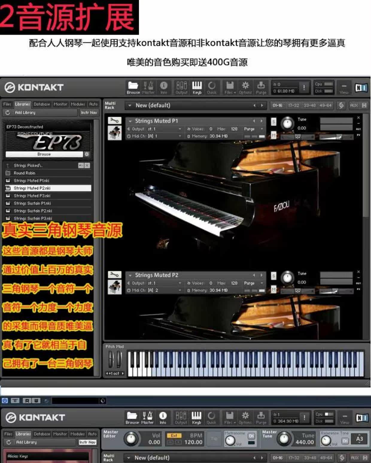The height and width of the screenshot is (463, 371).
Task: Click Instr Nav button in lower browser
Action: pos(87,442)
